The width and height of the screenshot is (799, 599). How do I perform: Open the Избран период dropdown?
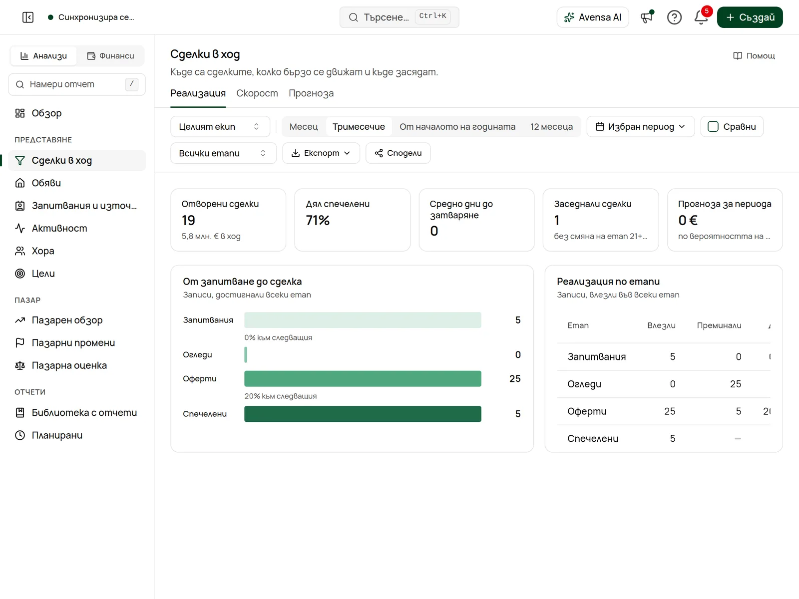pyautogui.click(x=641, y=127)
